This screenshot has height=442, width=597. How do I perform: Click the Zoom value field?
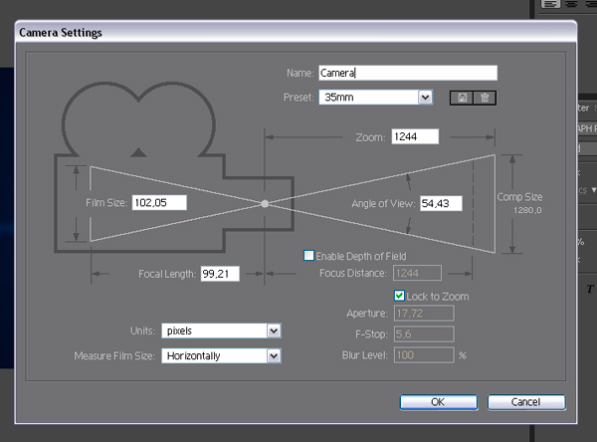coord(422,136)
